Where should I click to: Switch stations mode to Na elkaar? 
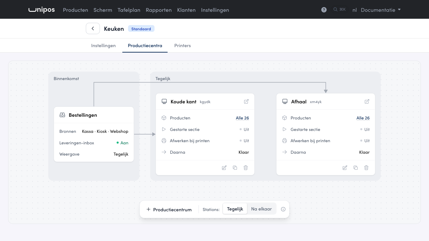(261, 209)
